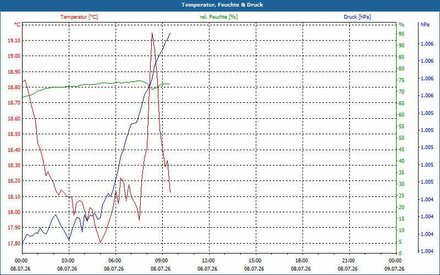Click the 09.07.26 date label
The height and width of the screenshot is (275, 440).
[x=394, y=269]
